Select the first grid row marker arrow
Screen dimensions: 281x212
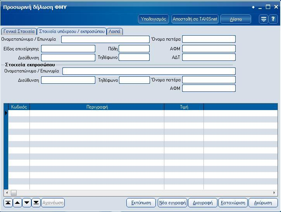[x=6, y=113]
